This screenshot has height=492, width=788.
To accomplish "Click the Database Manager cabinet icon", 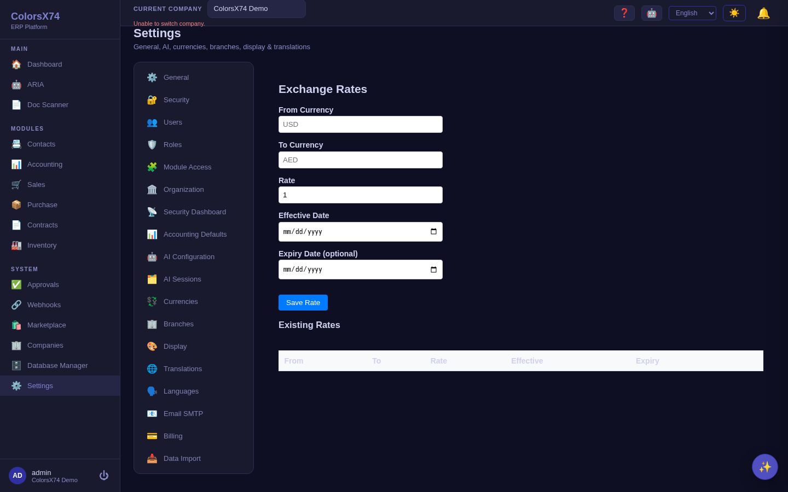I will (x=16, y=366).
